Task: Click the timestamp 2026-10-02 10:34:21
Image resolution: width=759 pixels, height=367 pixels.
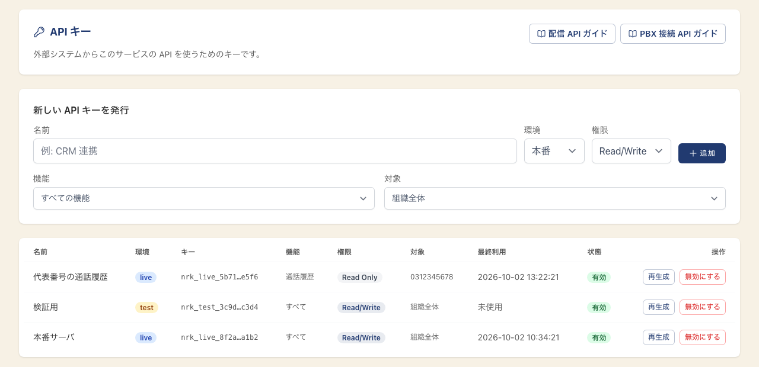Action: pos(519,337)
